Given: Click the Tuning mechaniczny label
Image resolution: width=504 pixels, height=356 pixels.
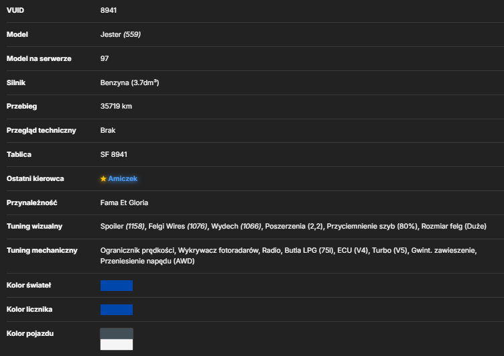Looking at the screenshot, I should (42, 250).
